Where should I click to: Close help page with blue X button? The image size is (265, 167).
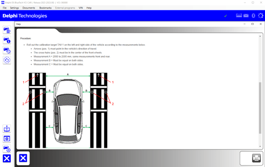point(23,158)
